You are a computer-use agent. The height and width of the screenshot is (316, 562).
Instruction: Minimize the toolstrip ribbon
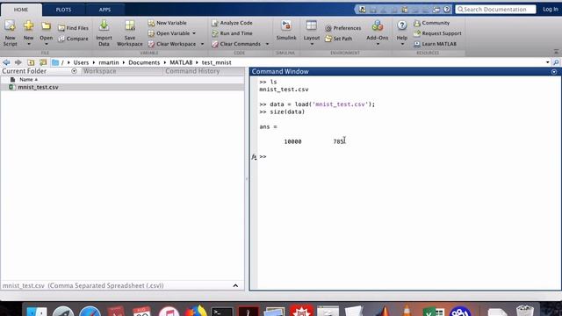pos(556,52)
